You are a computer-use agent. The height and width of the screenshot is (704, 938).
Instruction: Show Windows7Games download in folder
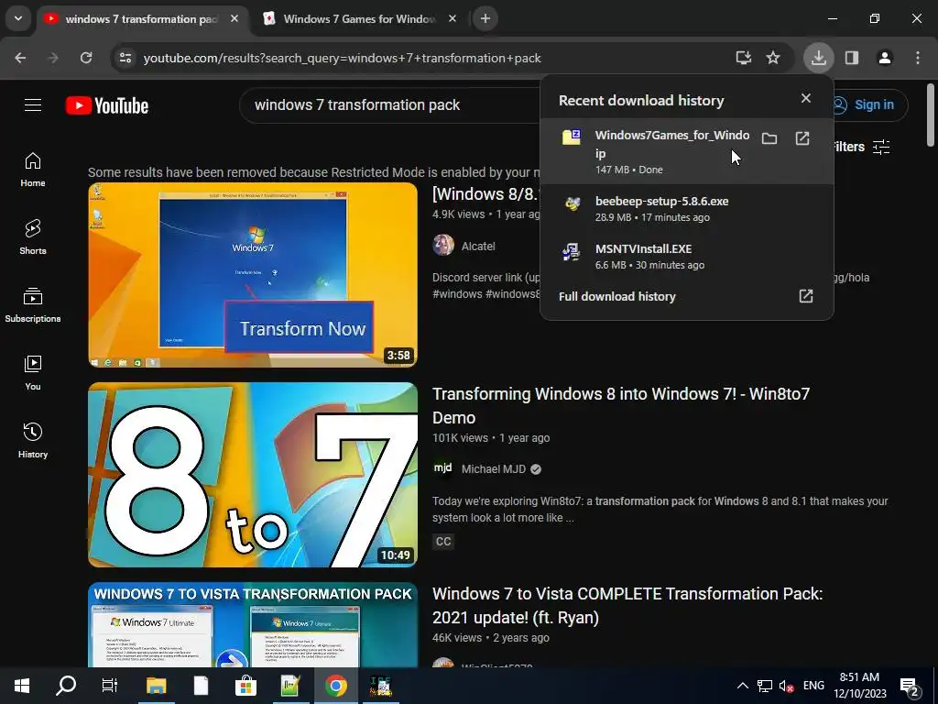click(769, 139)
